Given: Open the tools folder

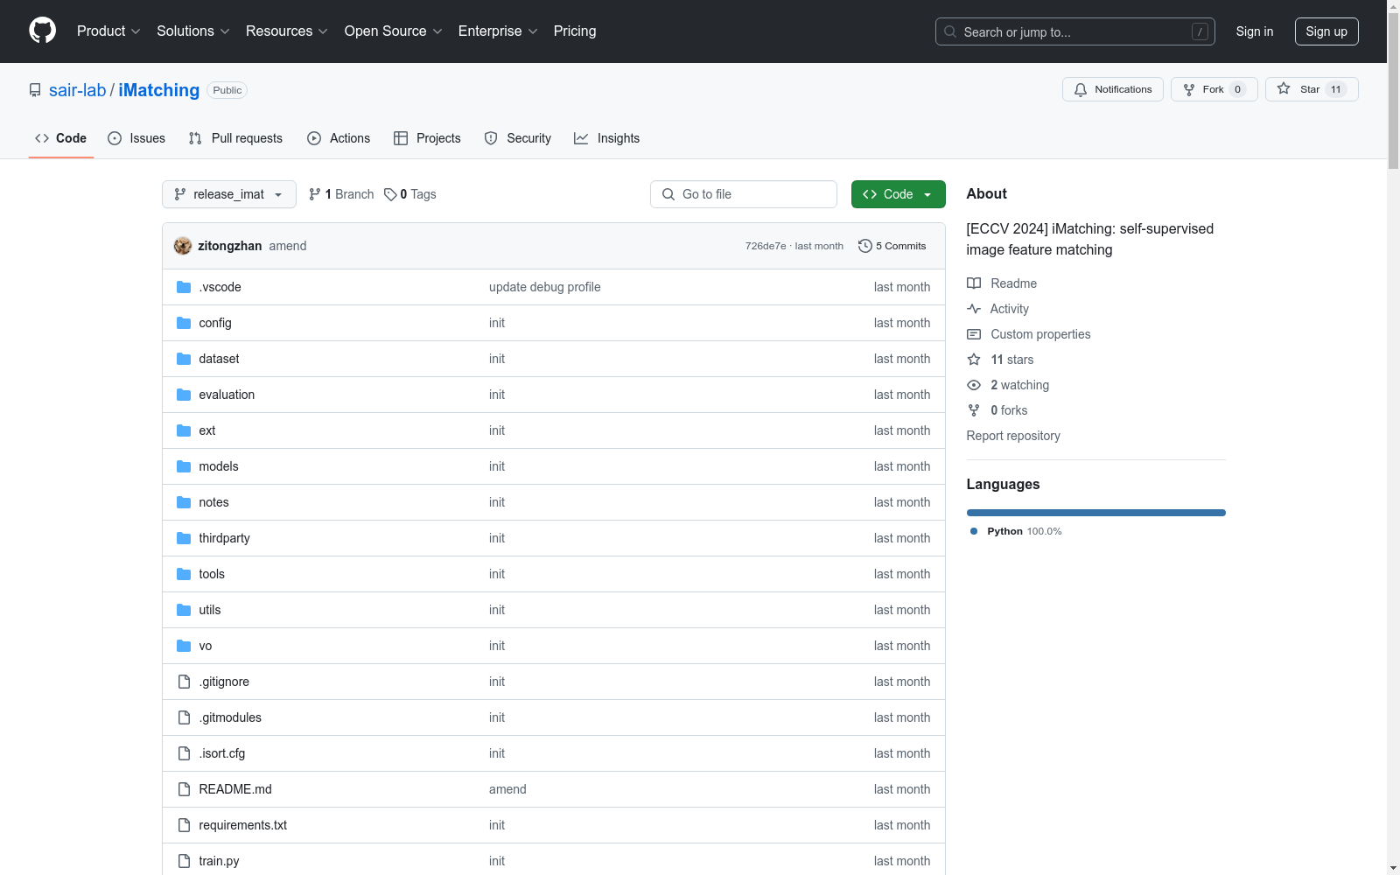Looking at the screenshot, I should (x=212, y=574).
